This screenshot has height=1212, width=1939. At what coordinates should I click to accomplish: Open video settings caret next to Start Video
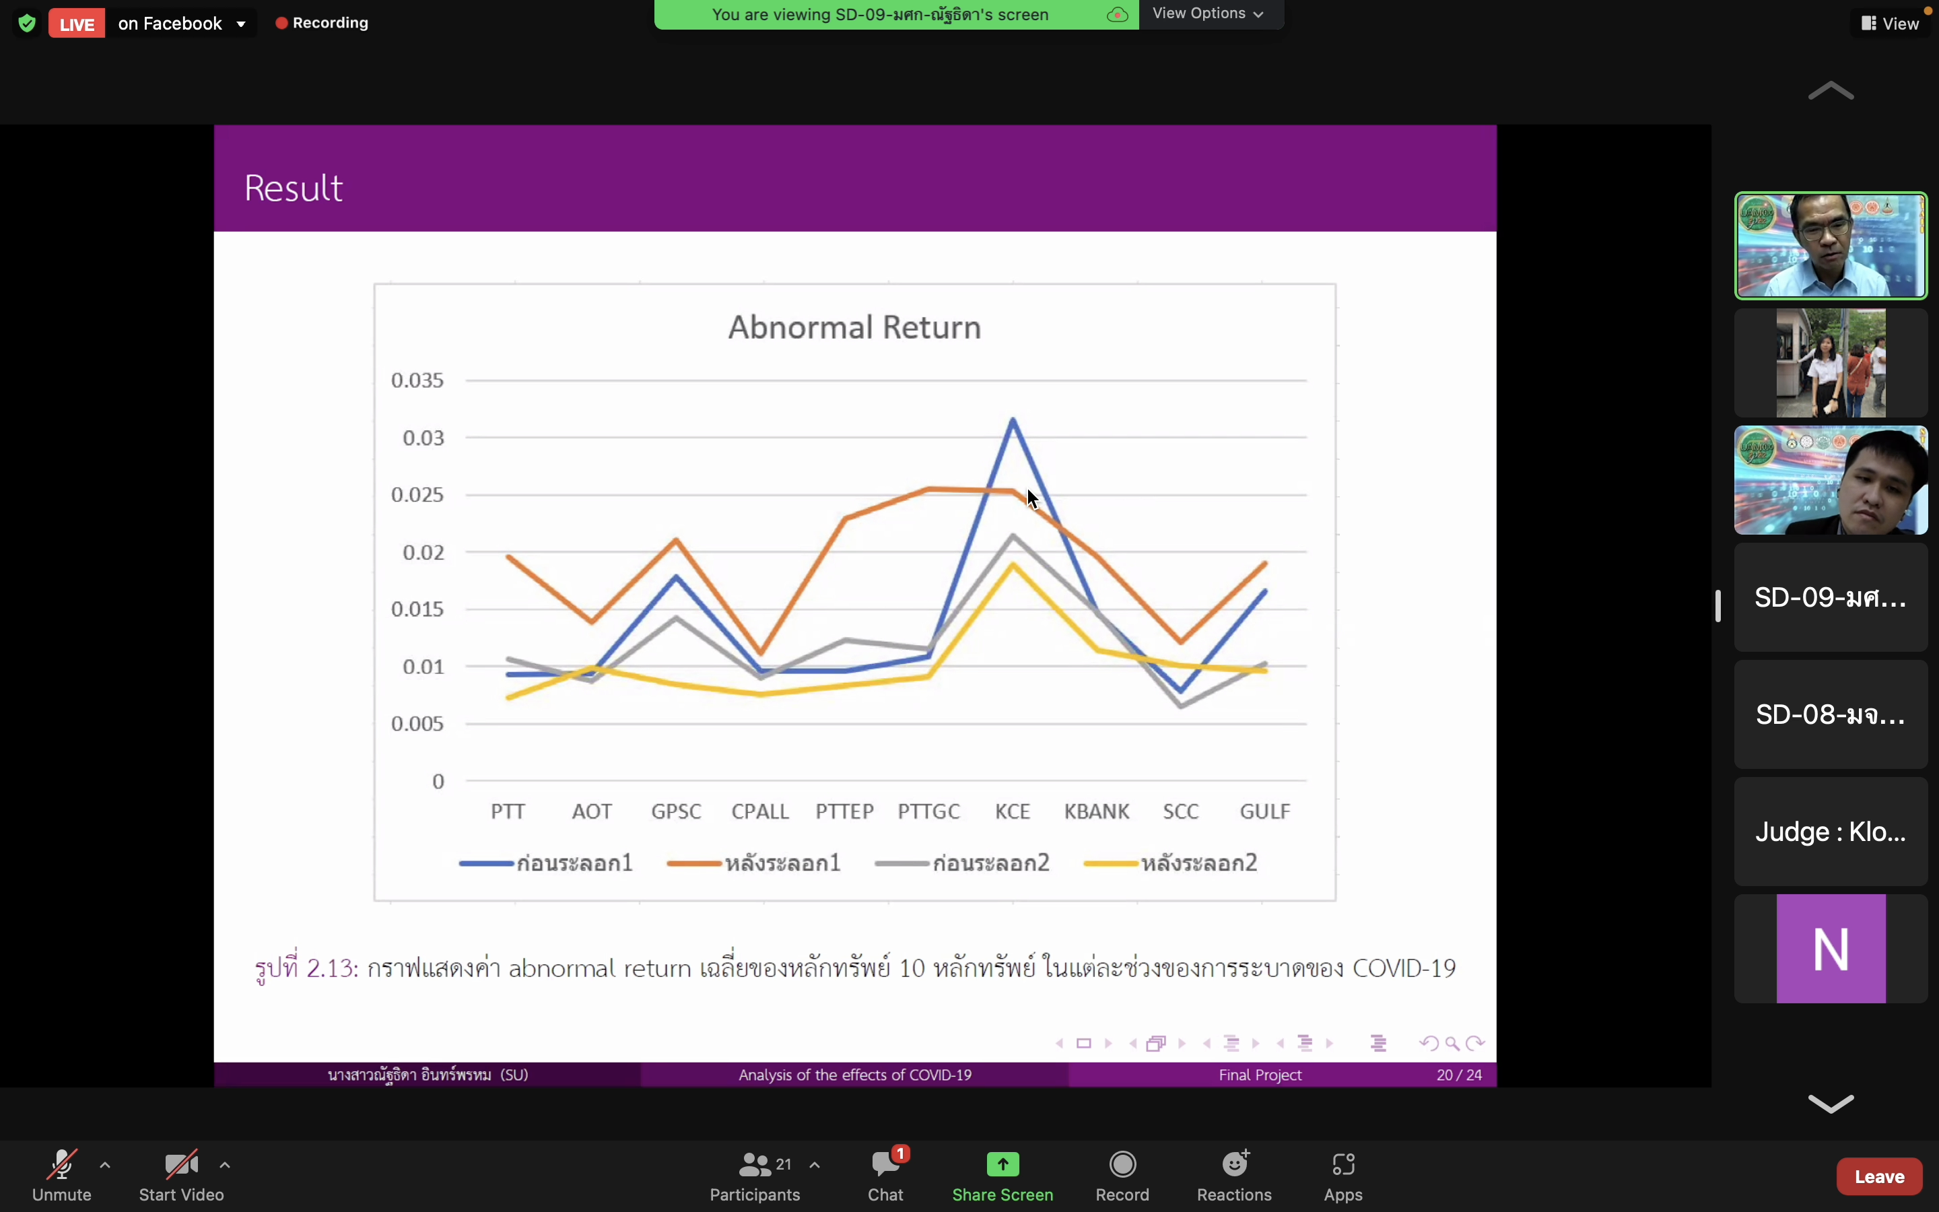225,1165
